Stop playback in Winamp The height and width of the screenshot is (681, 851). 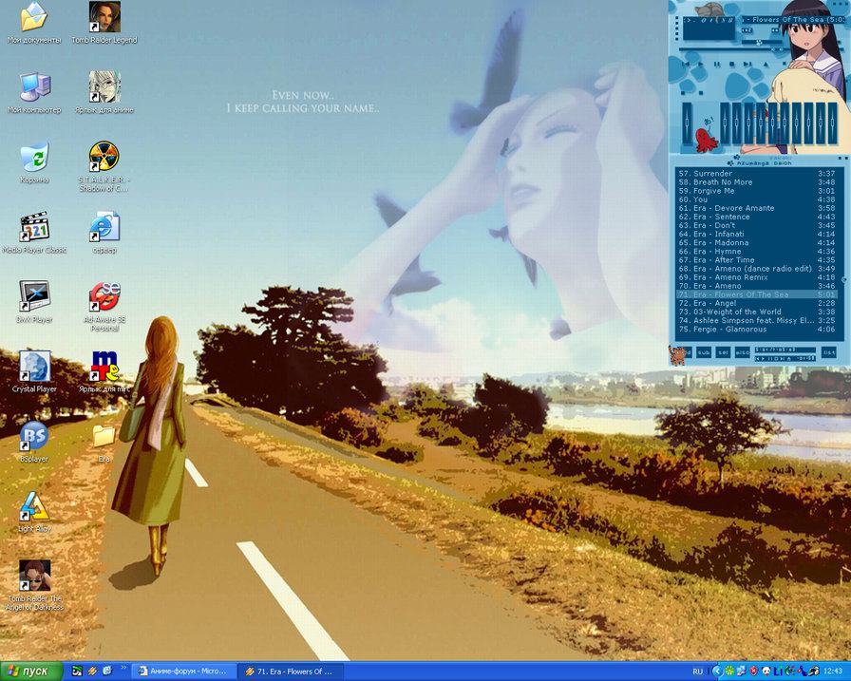(731, 64)
